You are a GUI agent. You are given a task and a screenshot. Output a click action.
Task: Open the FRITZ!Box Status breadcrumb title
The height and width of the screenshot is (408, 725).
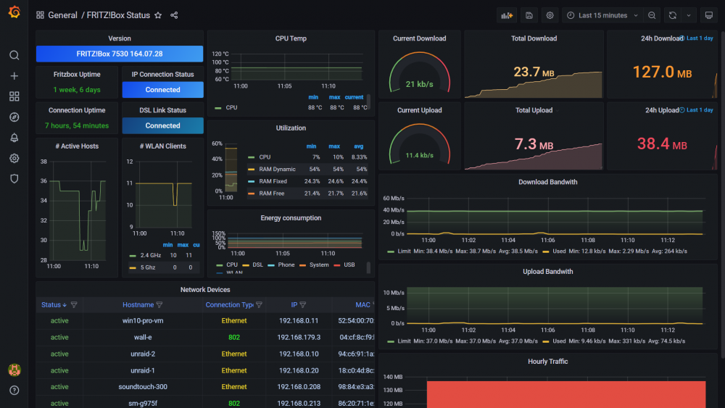118,15
